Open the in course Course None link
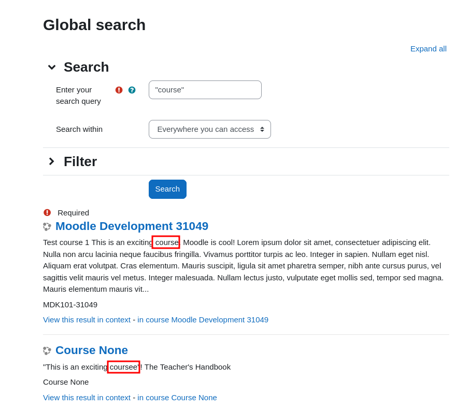The image size is (470, 407). click(177, 398)
